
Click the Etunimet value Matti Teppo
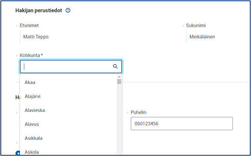click(x=36, y=37)
